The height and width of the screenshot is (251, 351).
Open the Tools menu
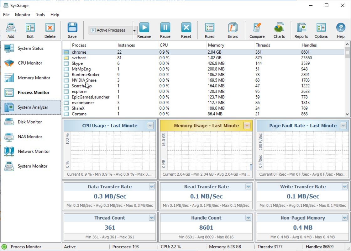pyautogui.click(x=40, y=15)
